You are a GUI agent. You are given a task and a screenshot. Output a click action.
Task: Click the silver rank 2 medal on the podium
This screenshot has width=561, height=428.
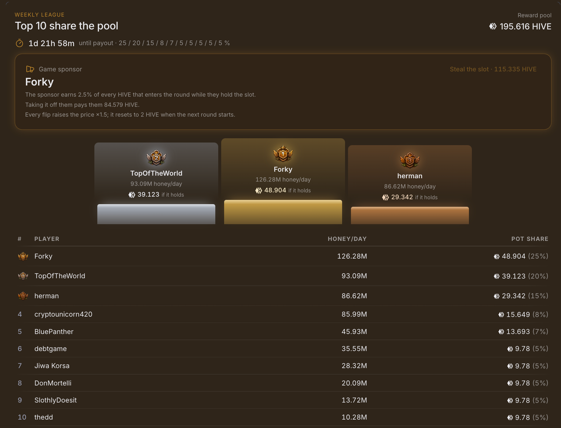(x=156, y=158)
